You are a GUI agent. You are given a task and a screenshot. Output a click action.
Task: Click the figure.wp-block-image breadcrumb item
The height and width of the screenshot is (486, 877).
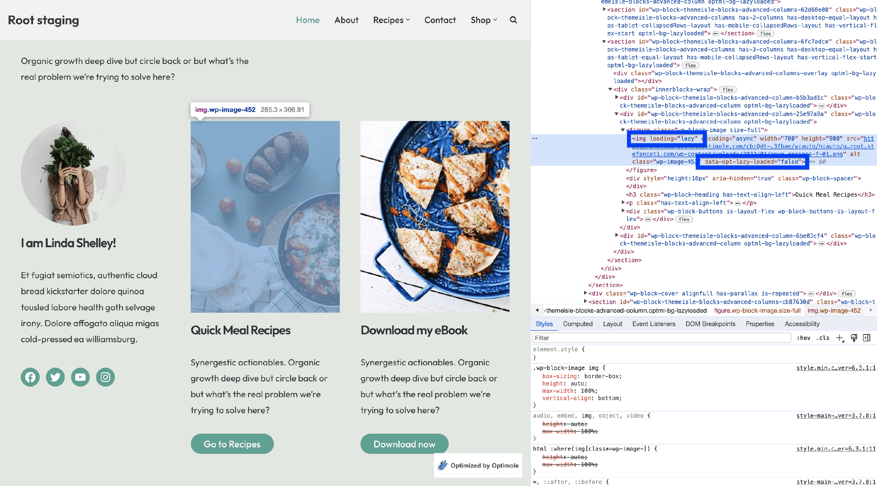pyautogui.click(x=757, y=311)
